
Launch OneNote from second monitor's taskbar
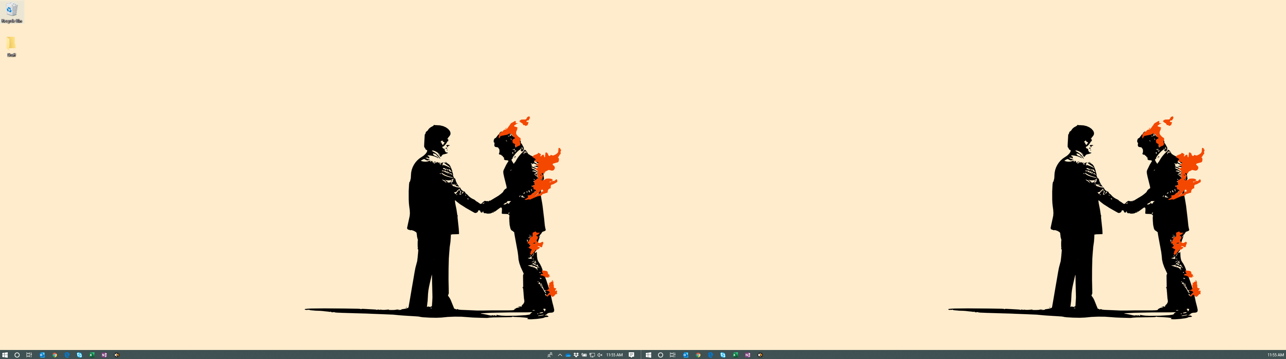point(747,355)
